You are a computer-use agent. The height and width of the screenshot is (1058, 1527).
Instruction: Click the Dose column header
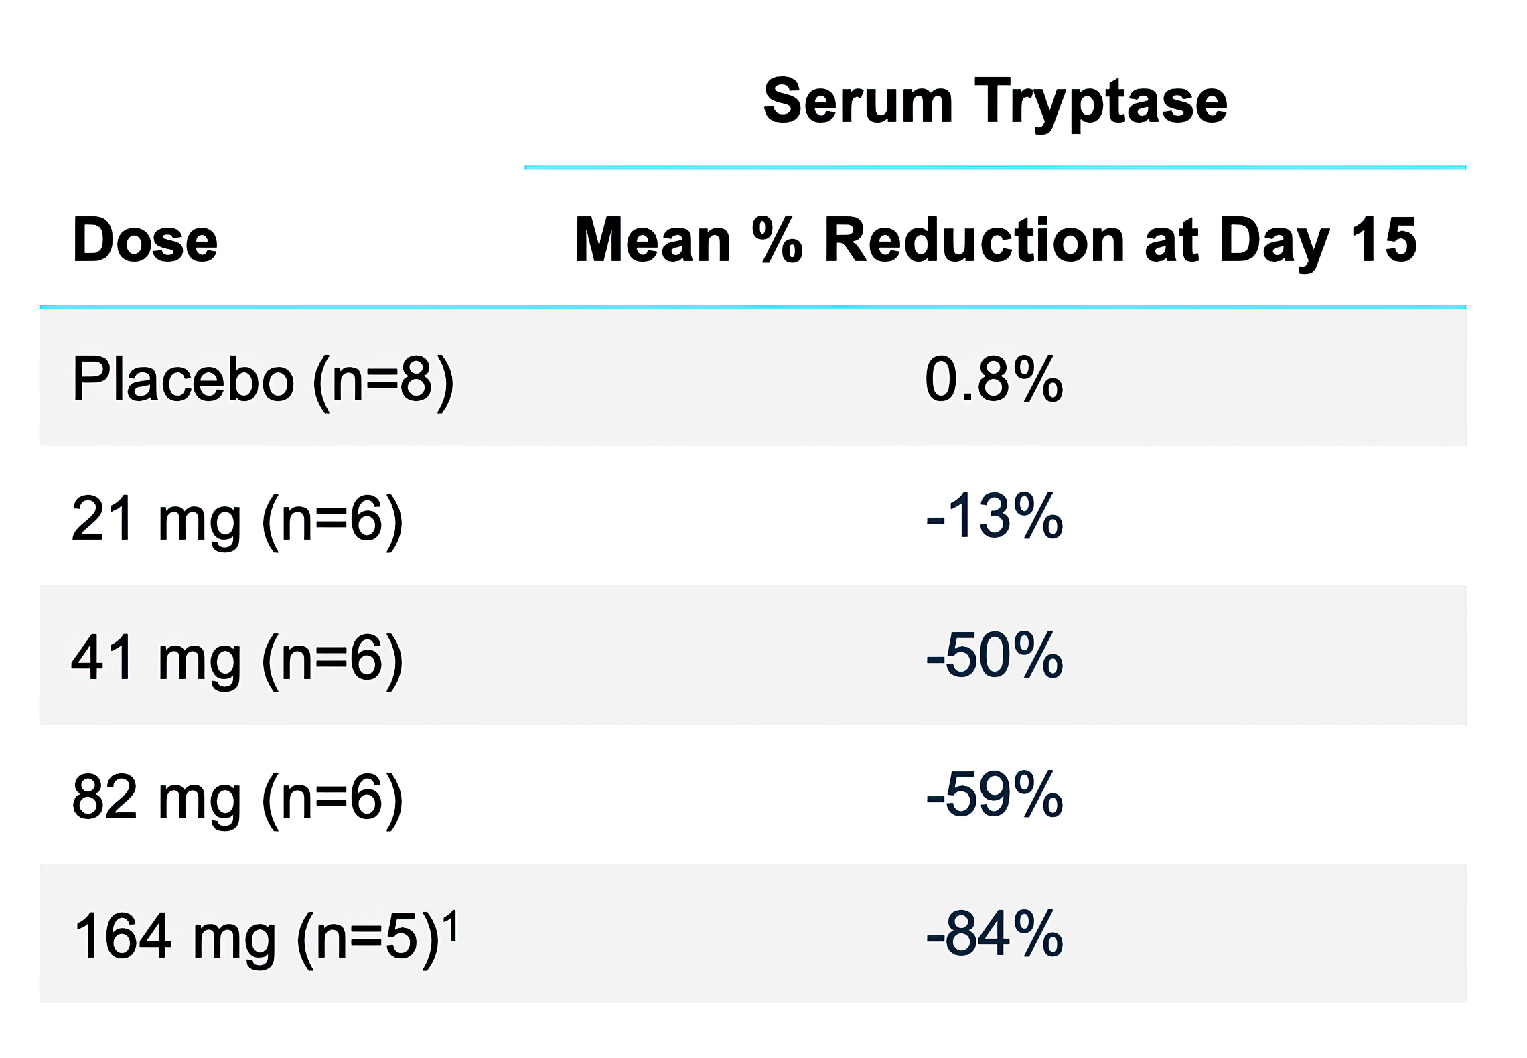point(145,240)
